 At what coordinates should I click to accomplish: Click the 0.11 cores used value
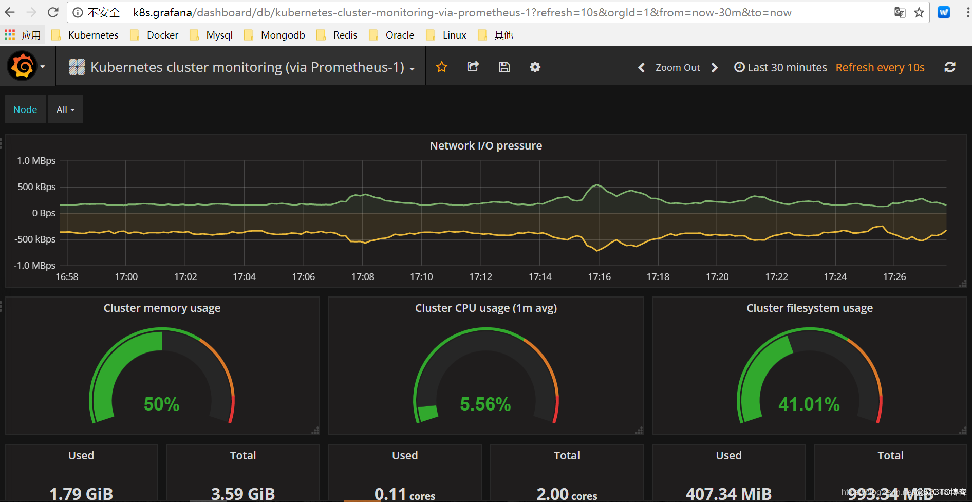coord(405,494)
